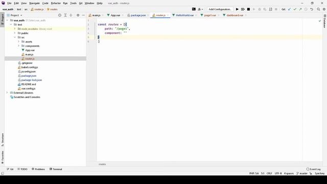Open the Tools menu
The width and height of the screenshot is (327, 184).
coord(73,3)
